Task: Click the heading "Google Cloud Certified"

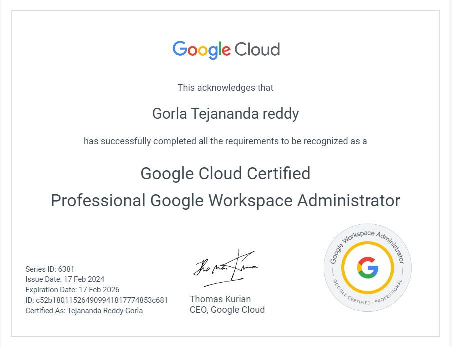Action: [225, 173]
